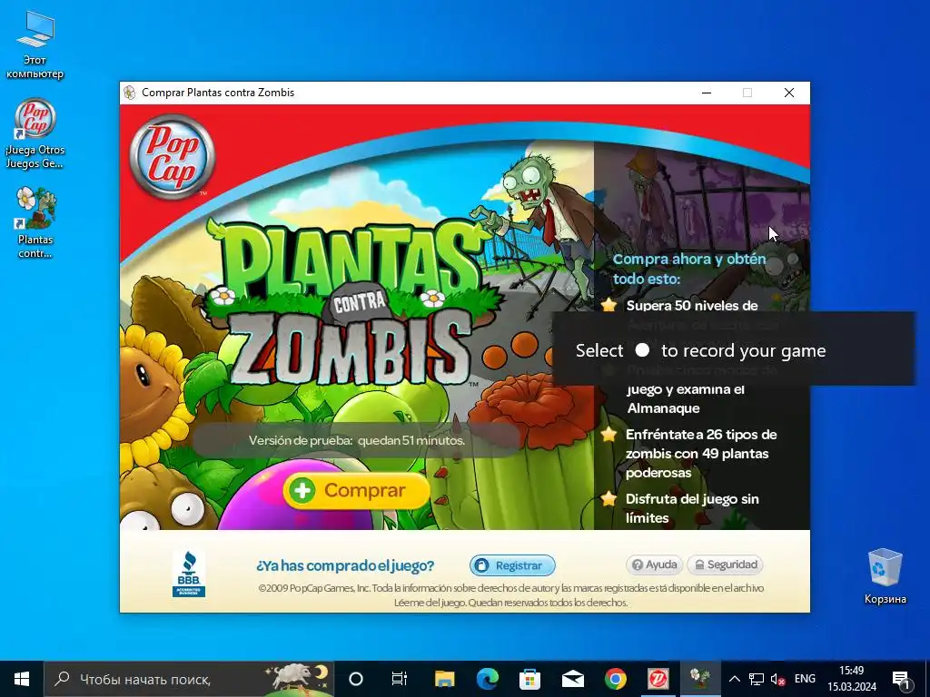
Task: Open Task View on taskbar
Action: (x=400, y=679)
